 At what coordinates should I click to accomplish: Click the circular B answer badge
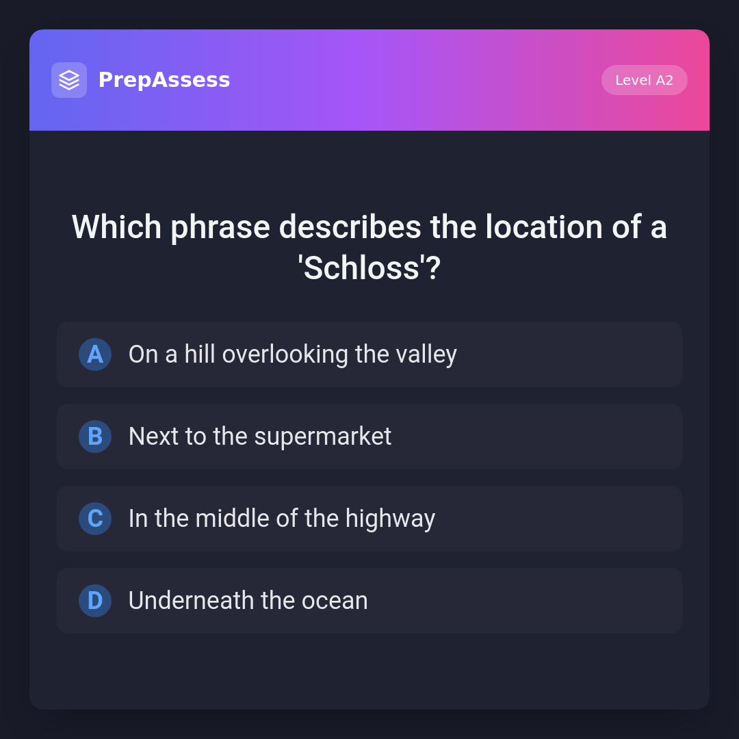tap(95, 437)
